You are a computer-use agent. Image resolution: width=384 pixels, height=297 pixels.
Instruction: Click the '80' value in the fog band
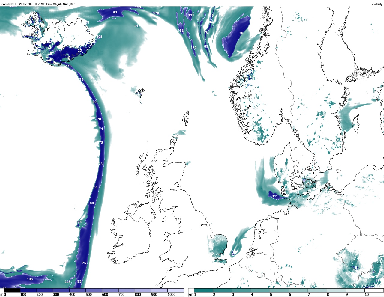point(92,203)
